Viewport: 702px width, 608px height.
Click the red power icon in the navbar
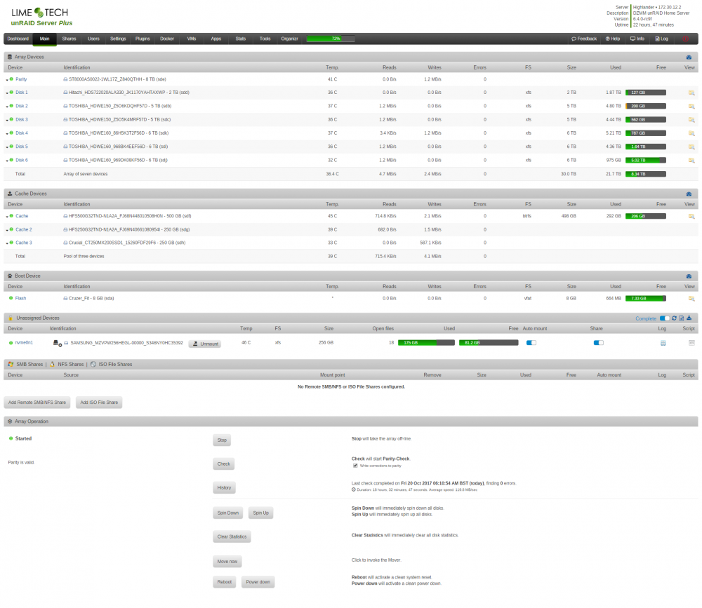pyautogui.click(x=685, y=39)
